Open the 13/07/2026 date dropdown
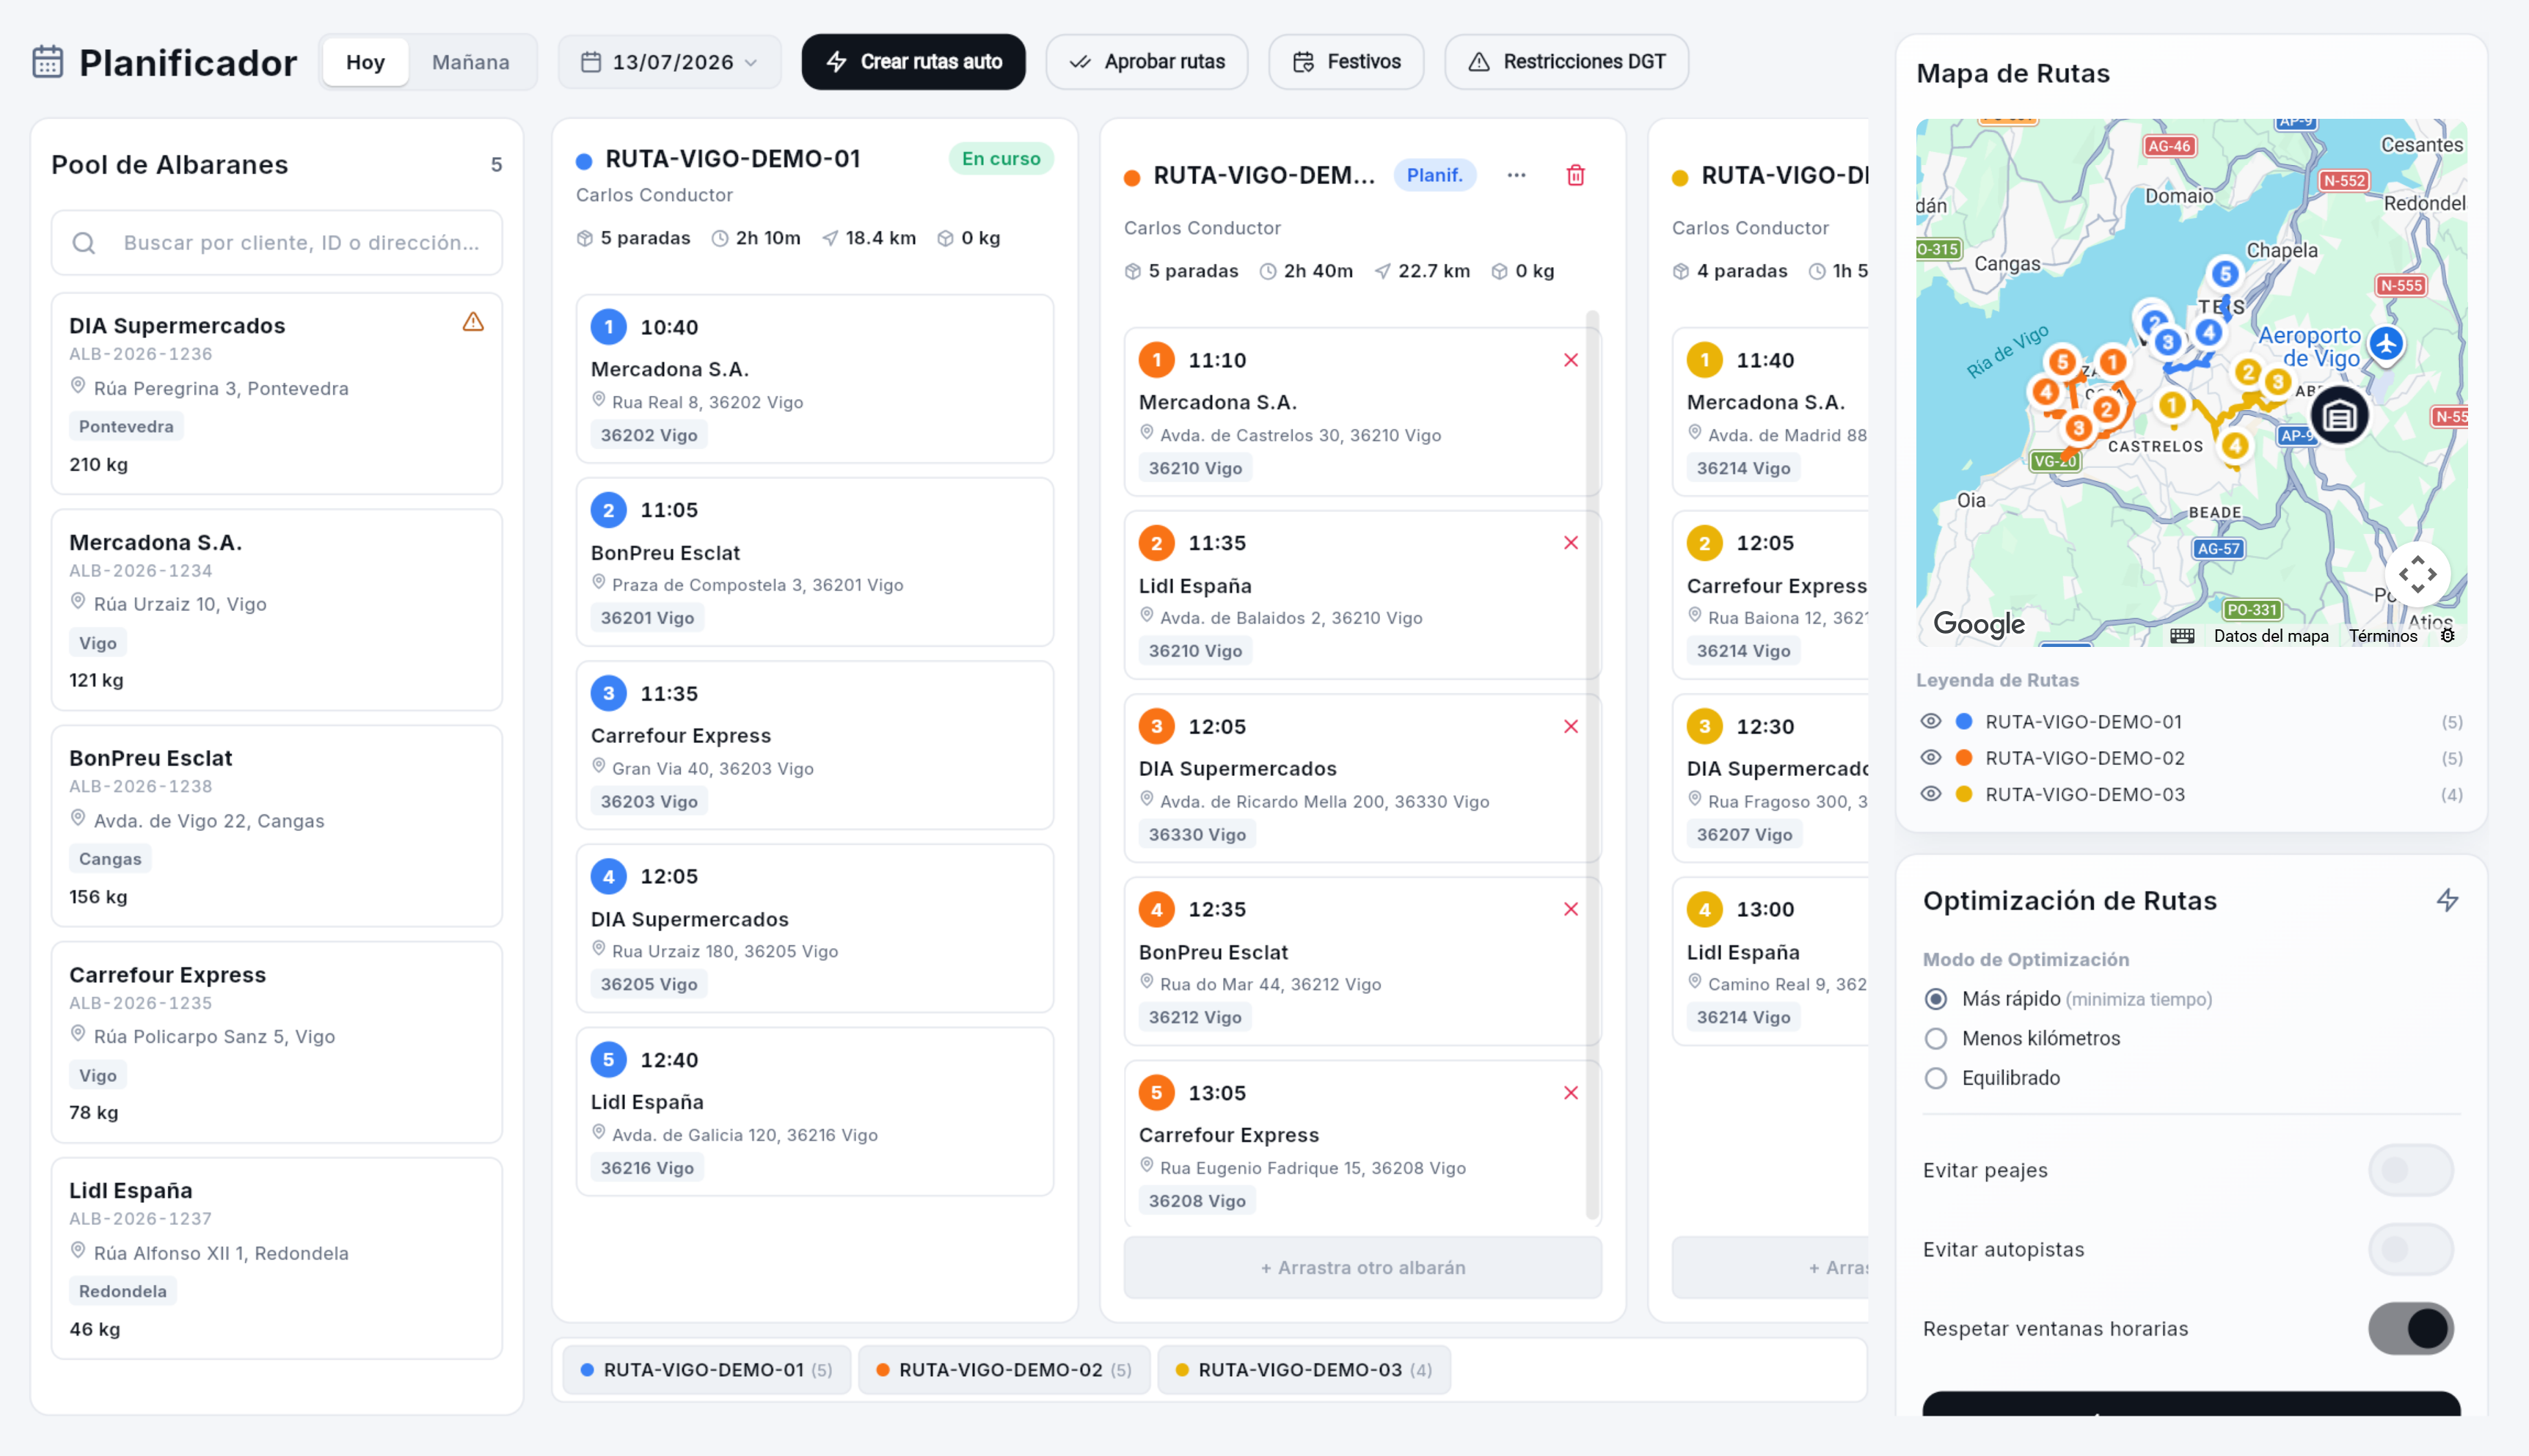Viewport: 2529px width, 1456px height. 669,62
